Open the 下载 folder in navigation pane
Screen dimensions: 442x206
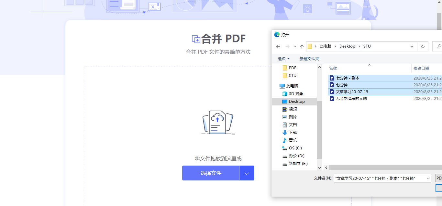tap(293, 133)
